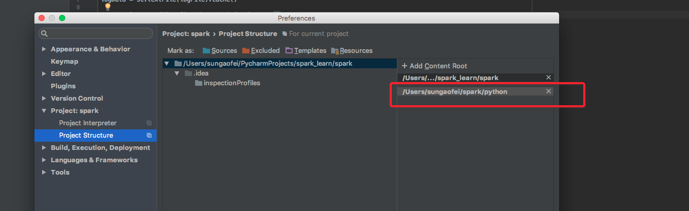Open the Plugins settings page
The width and height of the screenshot is (689, 211).
[x=63, y=86]
